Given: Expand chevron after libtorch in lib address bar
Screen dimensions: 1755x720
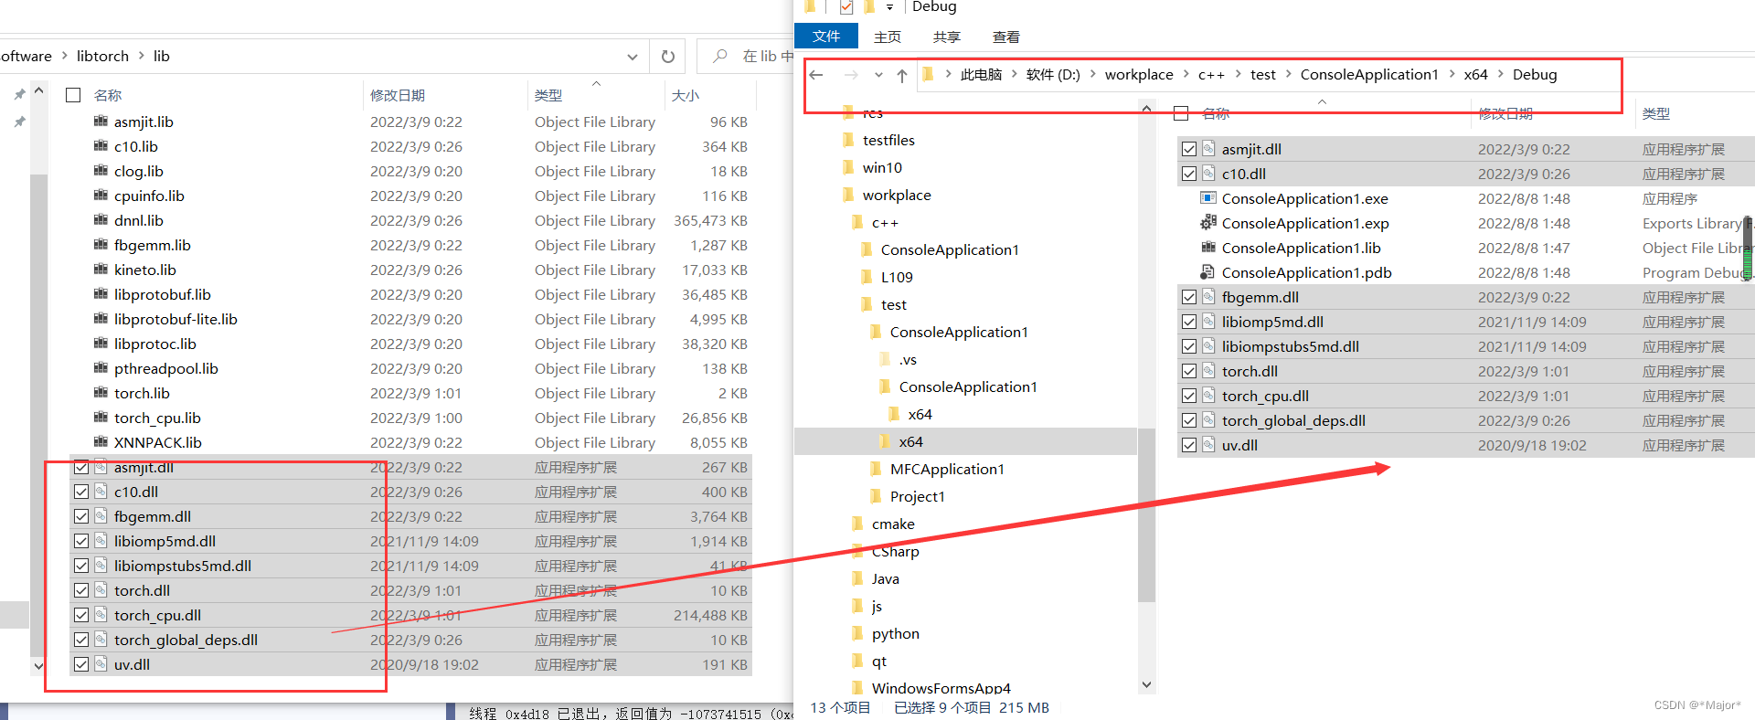Looking at the screenshot, I should [142, 56].
